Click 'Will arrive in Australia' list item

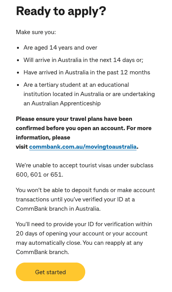click(x=83, y=60)
